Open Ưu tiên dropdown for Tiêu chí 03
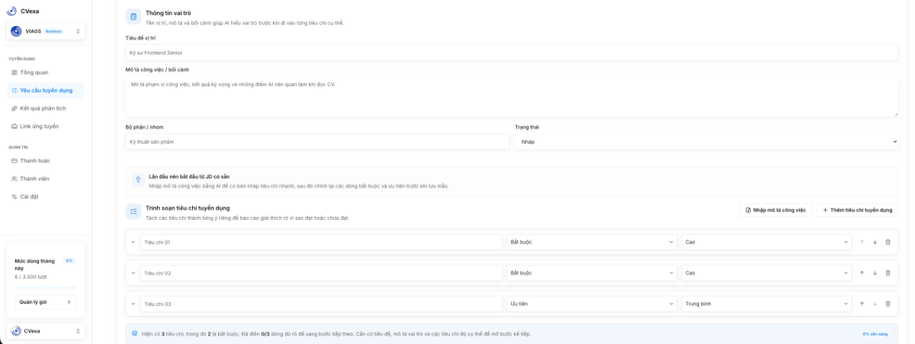 tap(592, 304)
